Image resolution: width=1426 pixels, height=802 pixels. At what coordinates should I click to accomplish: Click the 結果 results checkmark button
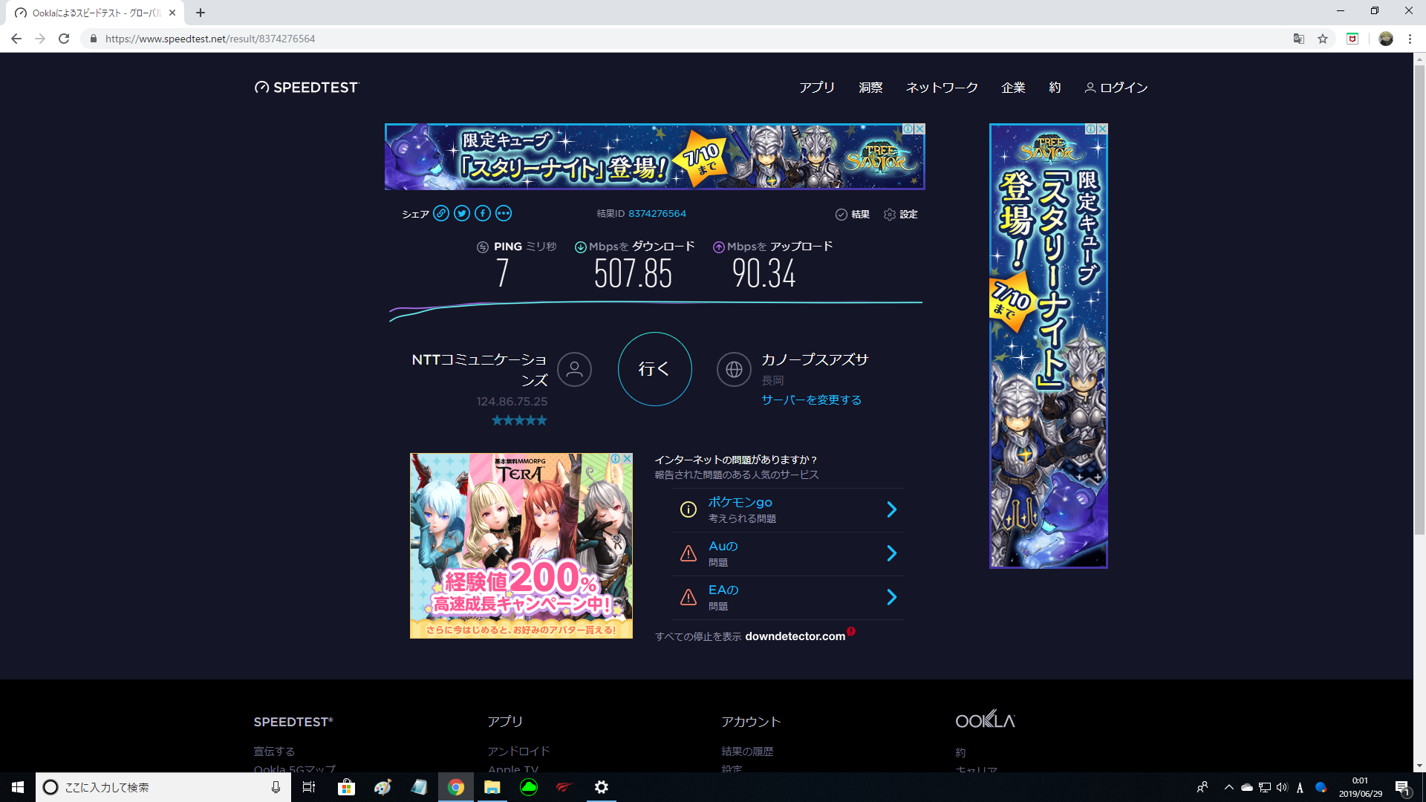point(853,215)
